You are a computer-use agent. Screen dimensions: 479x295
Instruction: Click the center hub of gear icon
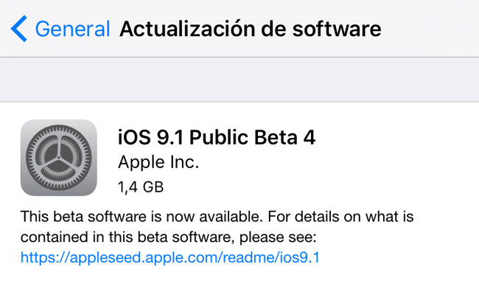coord(59,158)
